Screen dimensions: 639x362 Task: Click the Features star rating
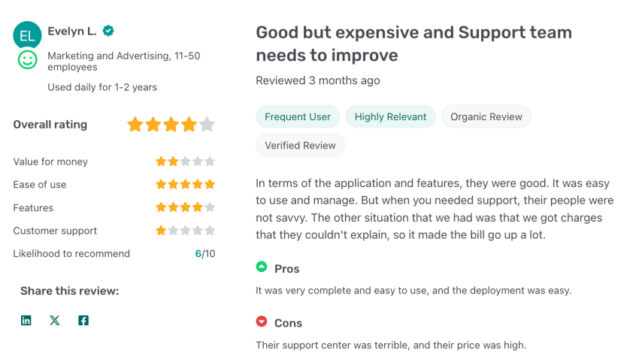pos(185,208)
